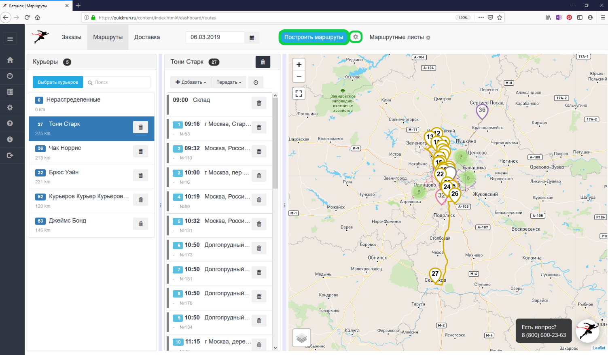Open the dashboard gauge icon in sidebar
This screenshot has width=608, height=355.
[10, 76]
